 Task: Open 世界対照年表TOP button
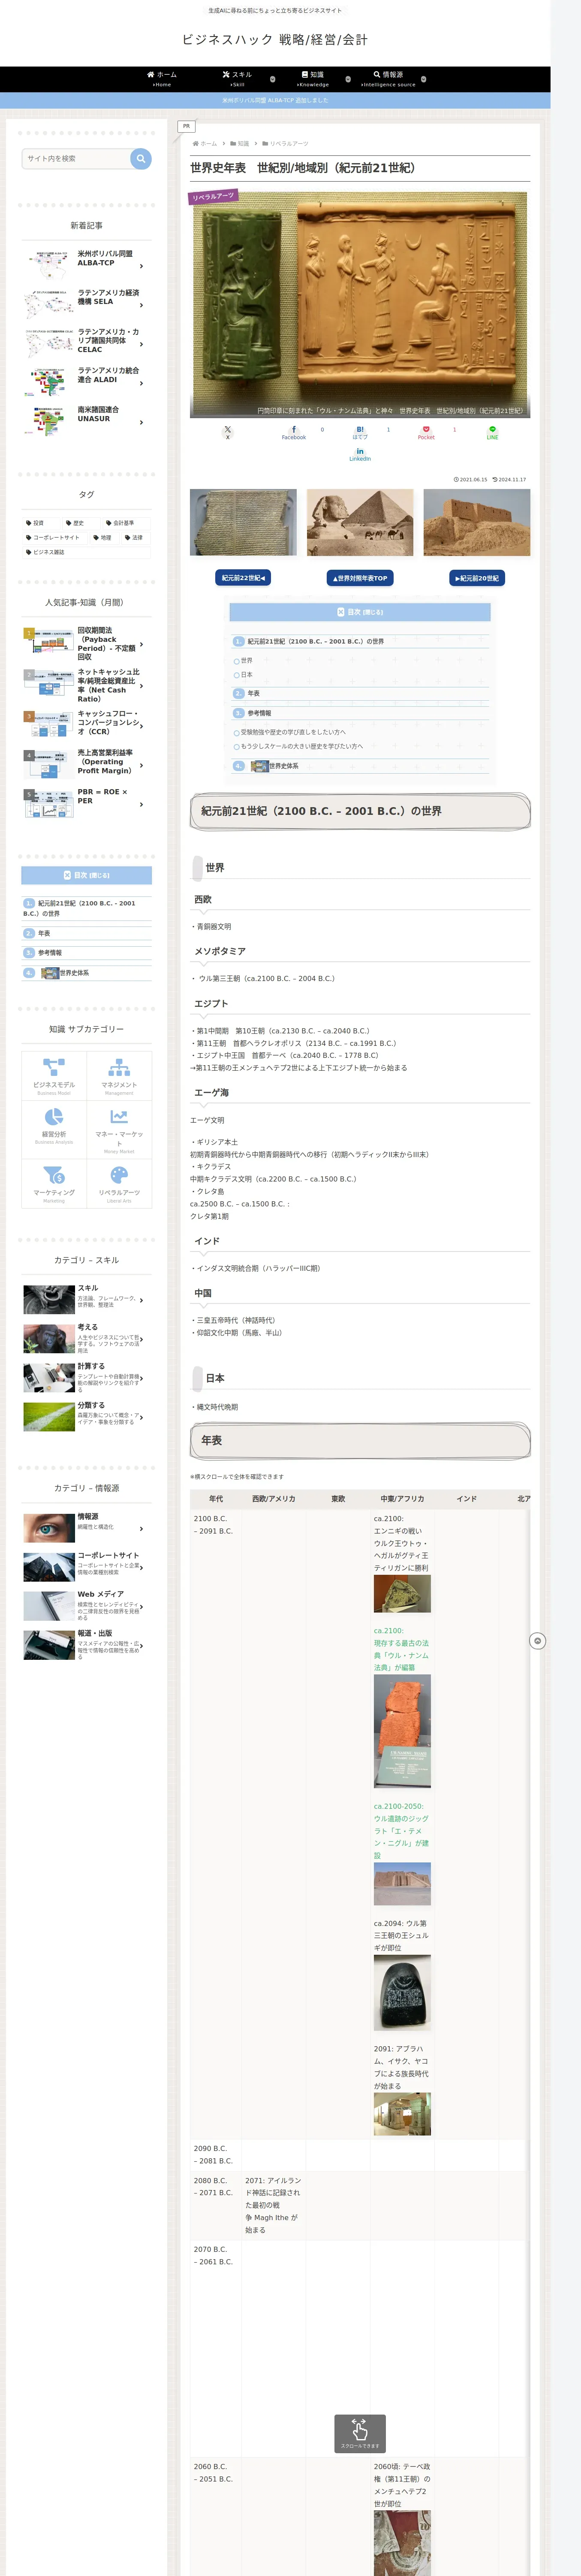(359, 578)
